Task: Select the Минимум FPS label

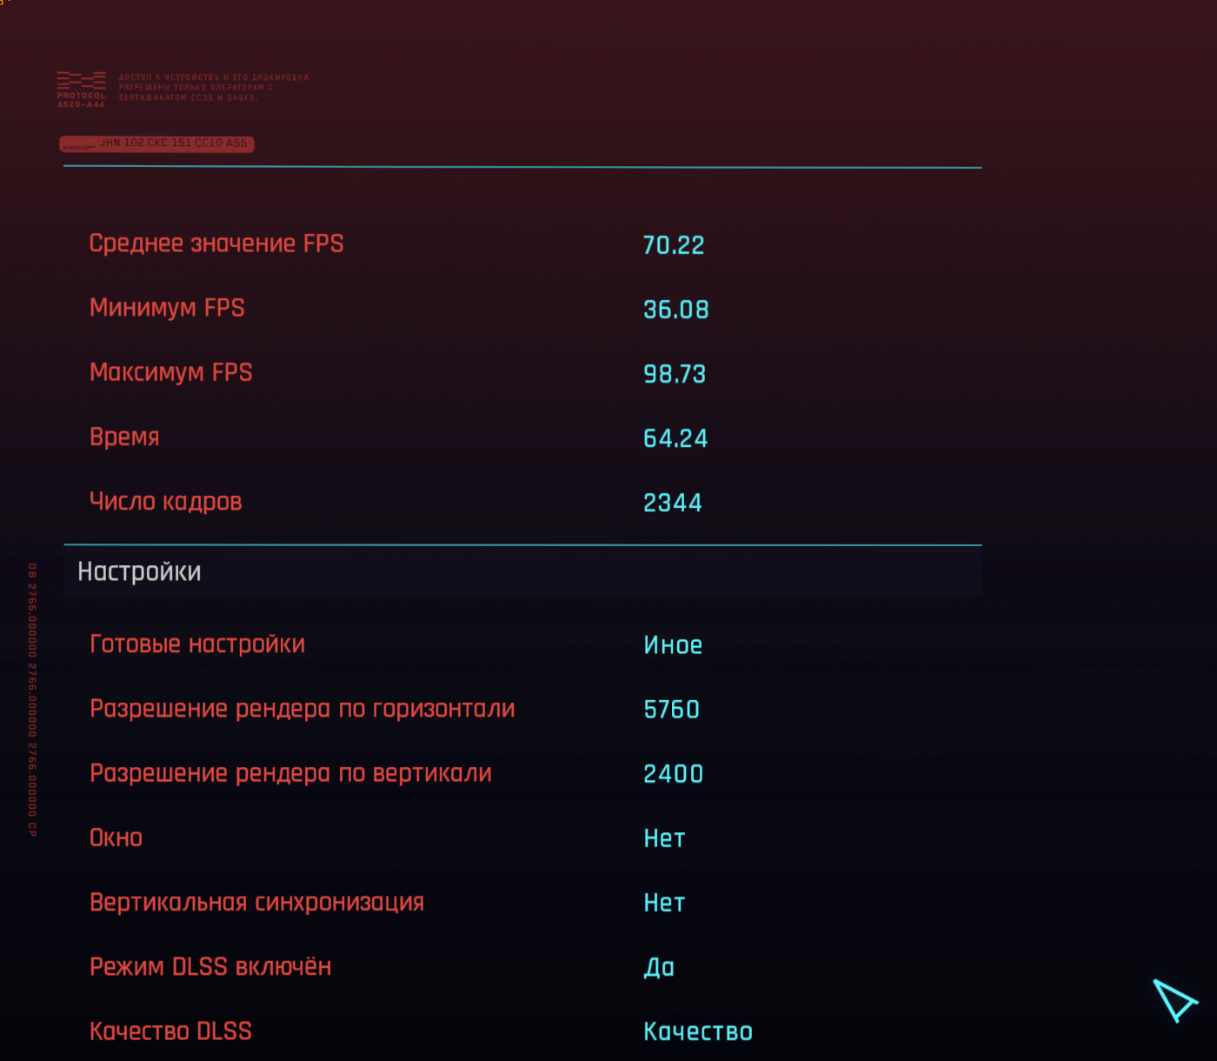Action: click(x=167, y=308)
